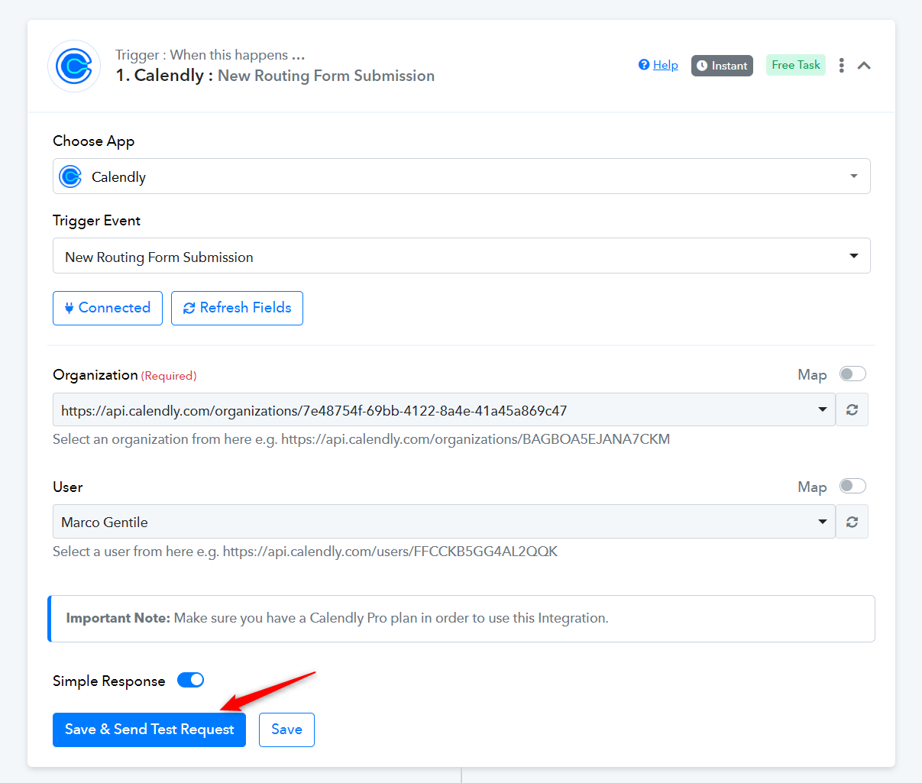Toggle the Map switch for Organization
922x783 pixels.
tap(852, 374)
